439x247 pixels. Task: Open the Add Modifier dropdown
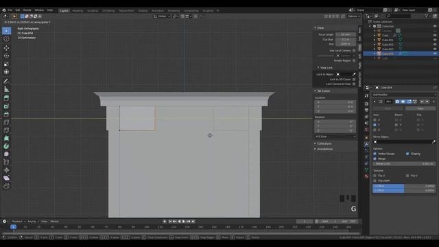tap(404, 95)
